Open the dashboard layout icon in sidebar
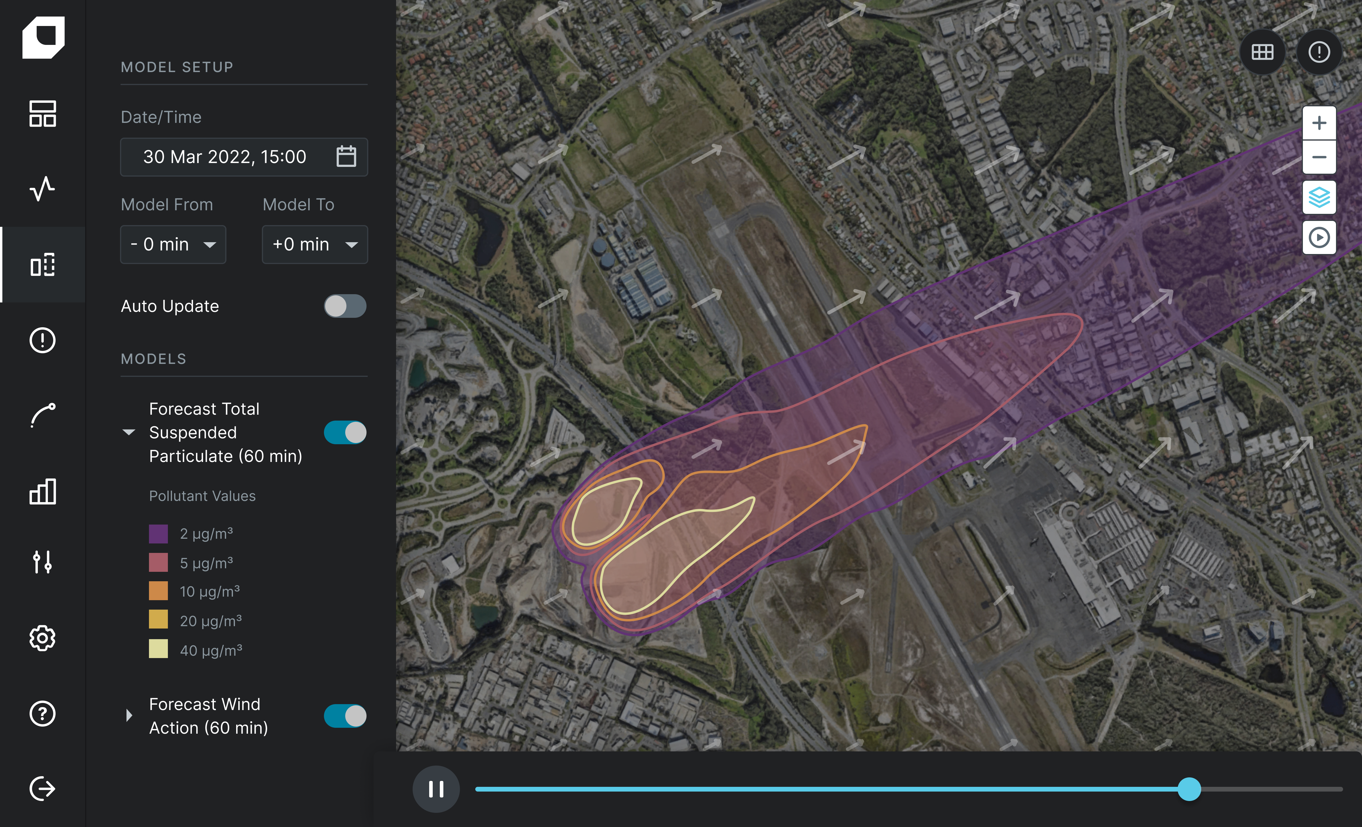The height and width of the screenshot is (827, 1362). (x=43, y=114)
